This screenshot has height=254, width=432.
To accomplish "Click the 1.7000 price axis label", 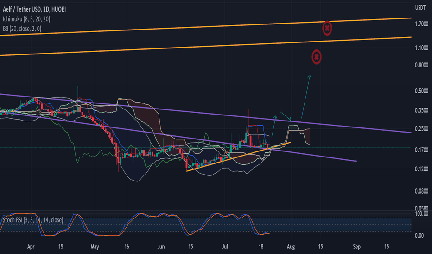I will coord(421,24).
